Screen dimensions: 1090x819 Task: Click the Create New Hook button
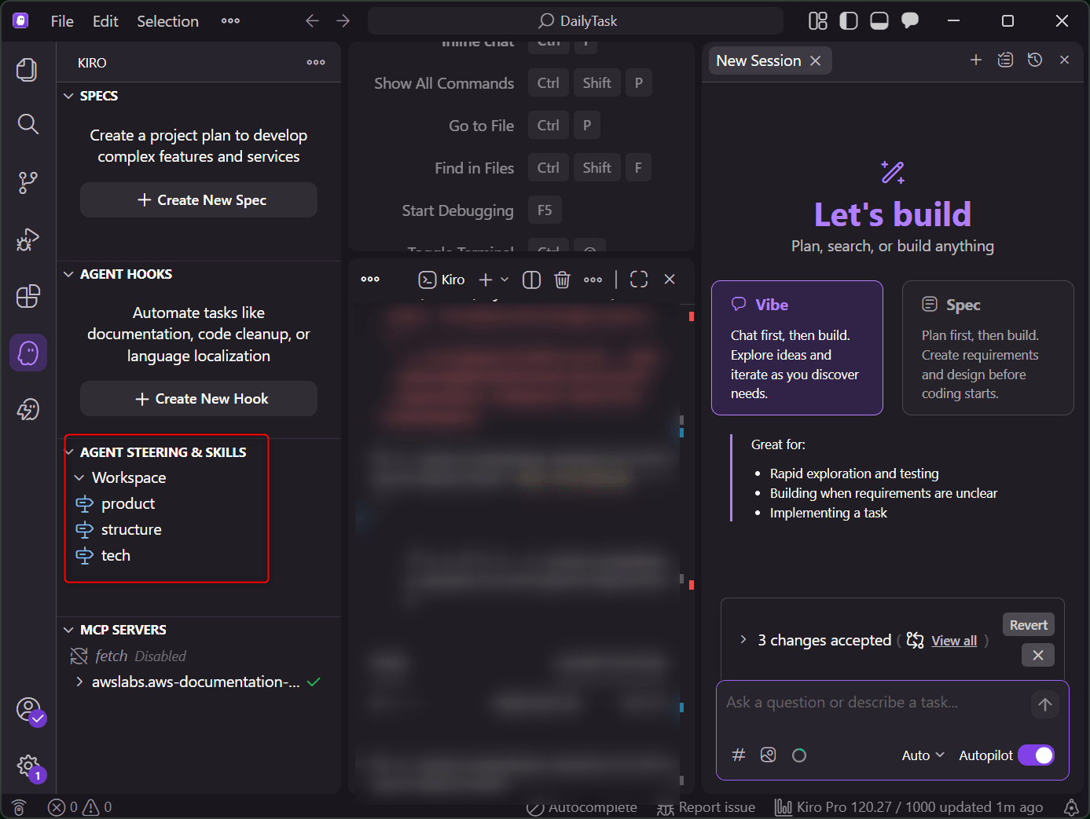click(199, 399)
